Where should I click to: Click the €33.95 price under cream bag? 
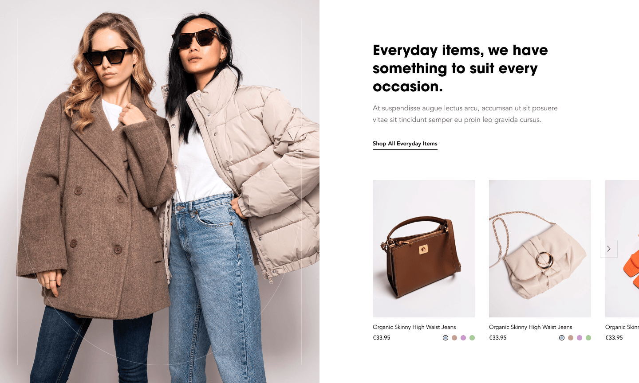click(498, 338)
